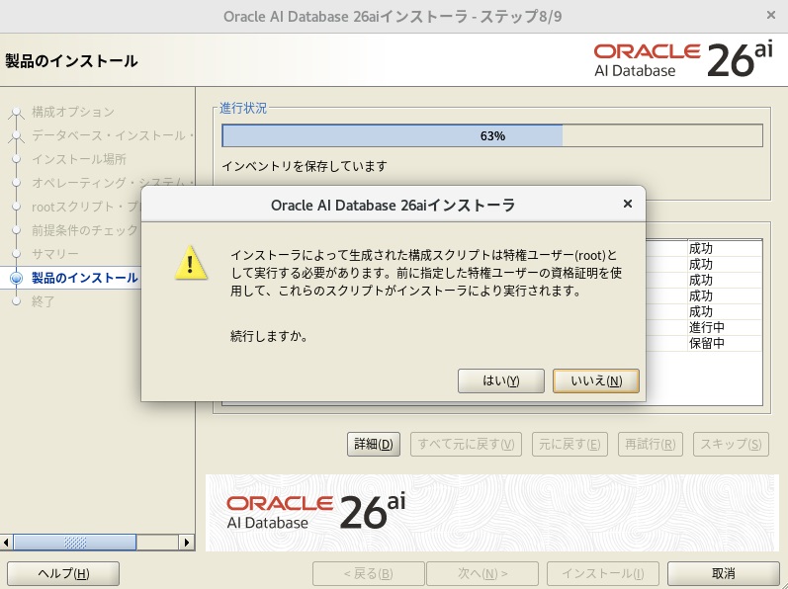Close the main installer window
The width and height of the screenshot is (788, 589).
771,16
